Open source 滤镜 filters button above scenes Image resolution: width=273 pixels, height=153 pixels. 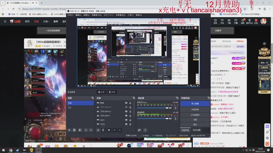click(x=112, y=92)
